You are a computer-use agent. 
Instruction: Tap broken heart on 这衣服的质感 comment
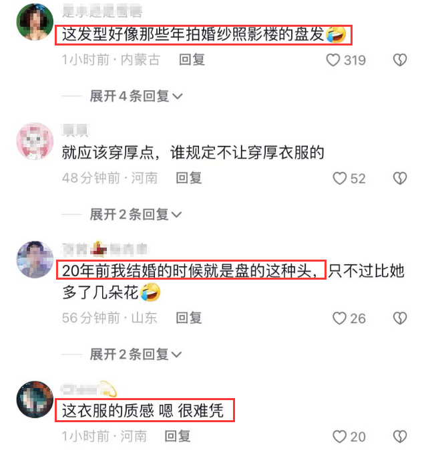(400, 436)
